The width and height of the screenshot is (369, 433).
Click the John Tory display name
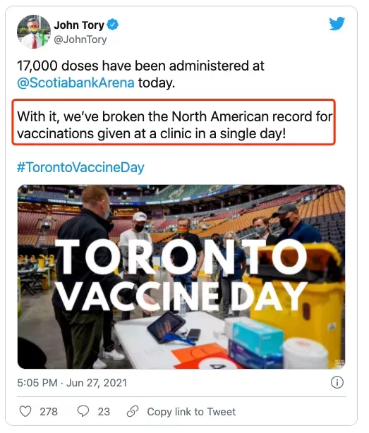point(79,25)
